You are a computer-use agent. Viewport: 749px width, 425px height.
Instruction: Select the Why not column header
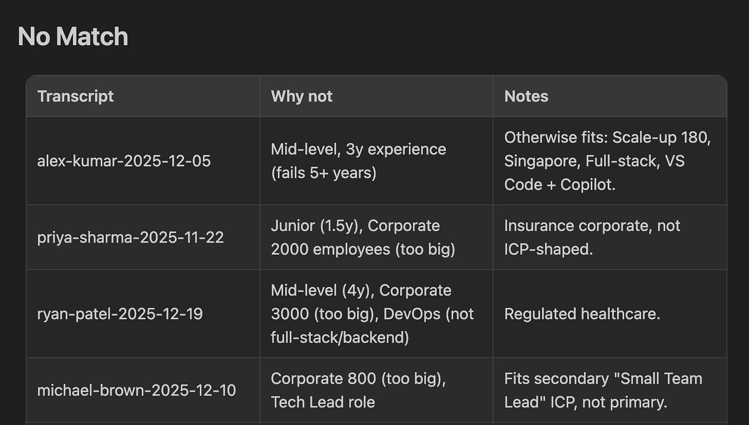[x=376, y=96]
